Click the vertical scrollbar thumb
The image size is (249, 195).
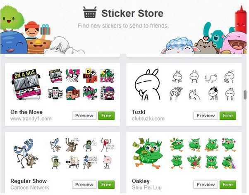pos(245,95)
